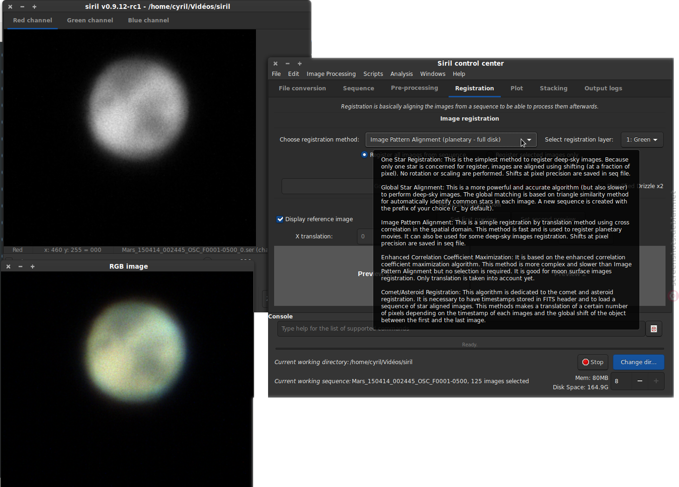Open the Windows menu

coord(433,74)
